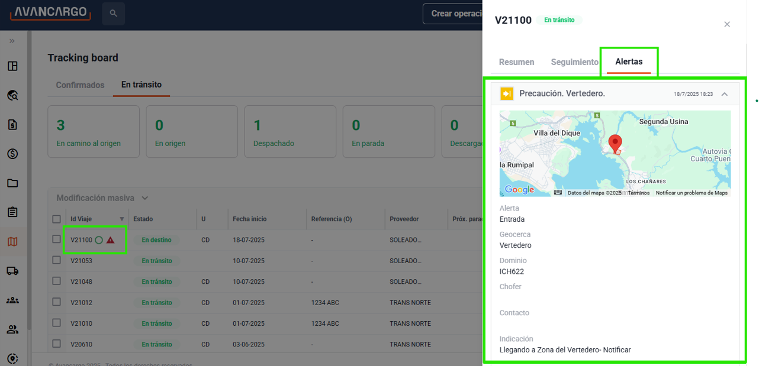Screen dimensions: 759x366
Task: Click the date 03-06-2025 in table
Action: (249, 344)
